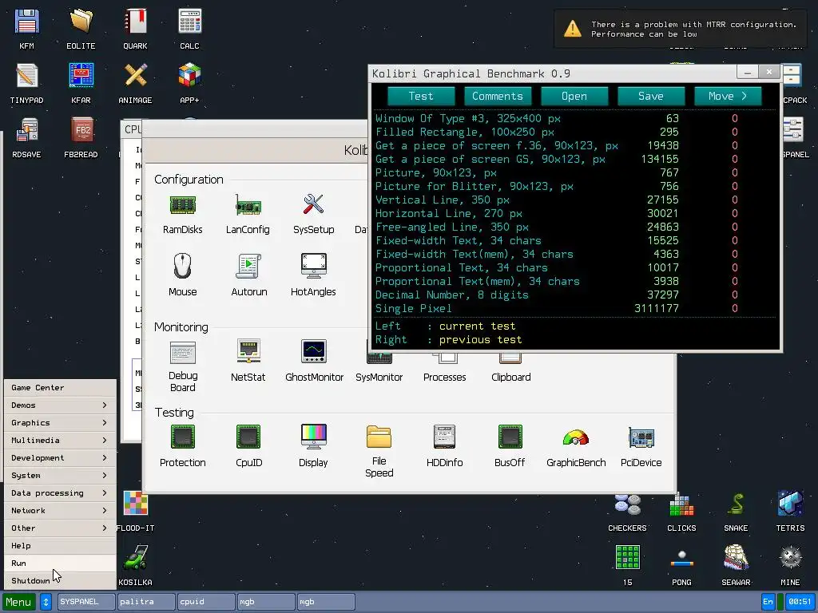The height and width of the screenshot is (613, 818).
Task: Open the Autorun script icon
Action: (x=249, y=266)
